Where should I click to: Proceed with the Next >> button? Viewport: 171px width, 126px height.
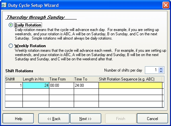point(86,119)
